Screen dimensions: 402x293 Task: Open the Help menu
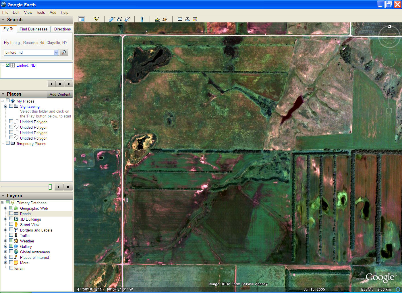tap(65, 12)
